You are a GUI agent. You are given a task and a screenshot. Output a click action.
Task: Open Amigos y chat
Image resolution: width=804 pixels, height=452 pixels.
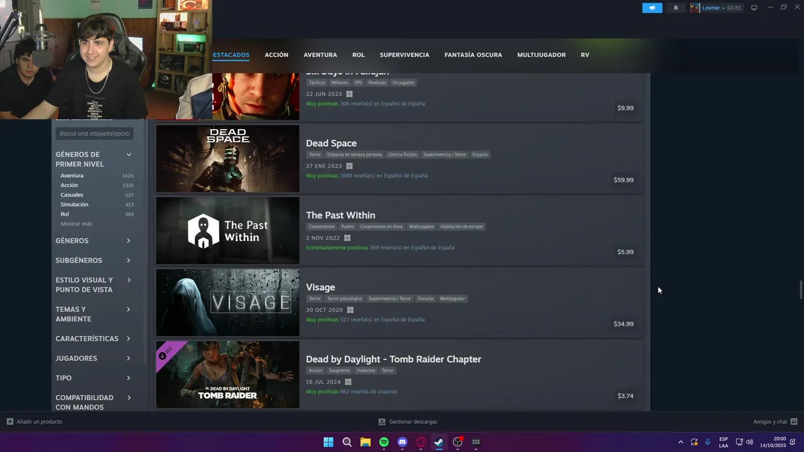(775, 422)
